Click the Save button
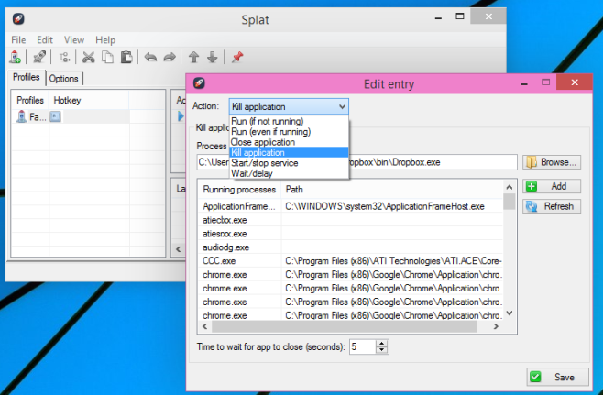 [557, 377]
